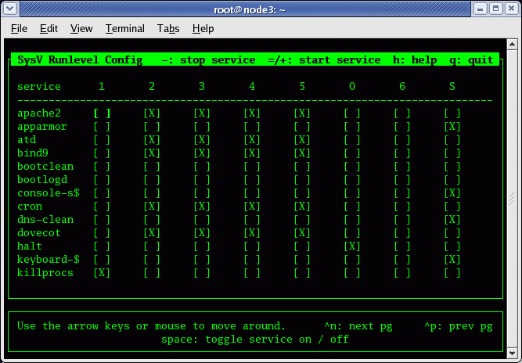The image size is (522, 363).
Task: Toggle dovecot checkbox in runlevel 2
Action: (x=152, y=233)
